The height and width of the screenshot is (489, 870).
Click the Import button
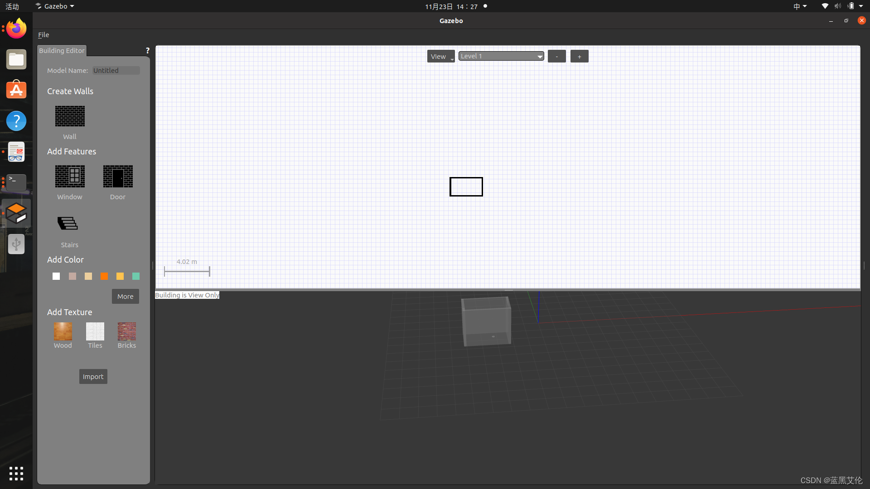coord(93,377)
